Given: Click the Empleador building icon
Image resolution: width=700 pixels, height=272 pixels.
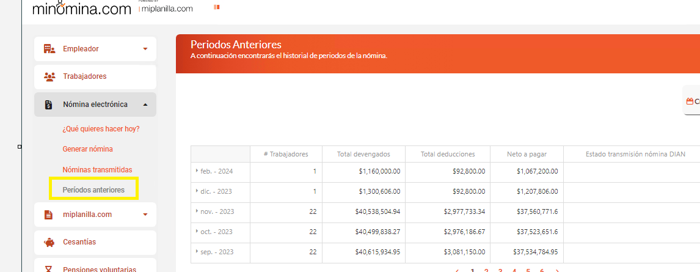Looking at the screenshot, I should (49, 49).
